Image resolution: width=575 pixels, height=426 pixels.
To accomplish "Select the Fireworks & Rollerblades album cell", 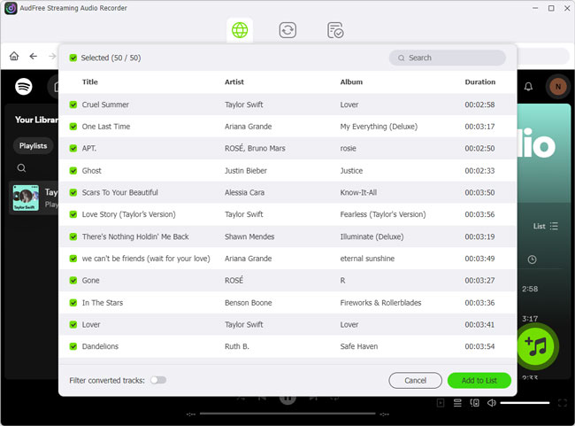I will point(380,303).
